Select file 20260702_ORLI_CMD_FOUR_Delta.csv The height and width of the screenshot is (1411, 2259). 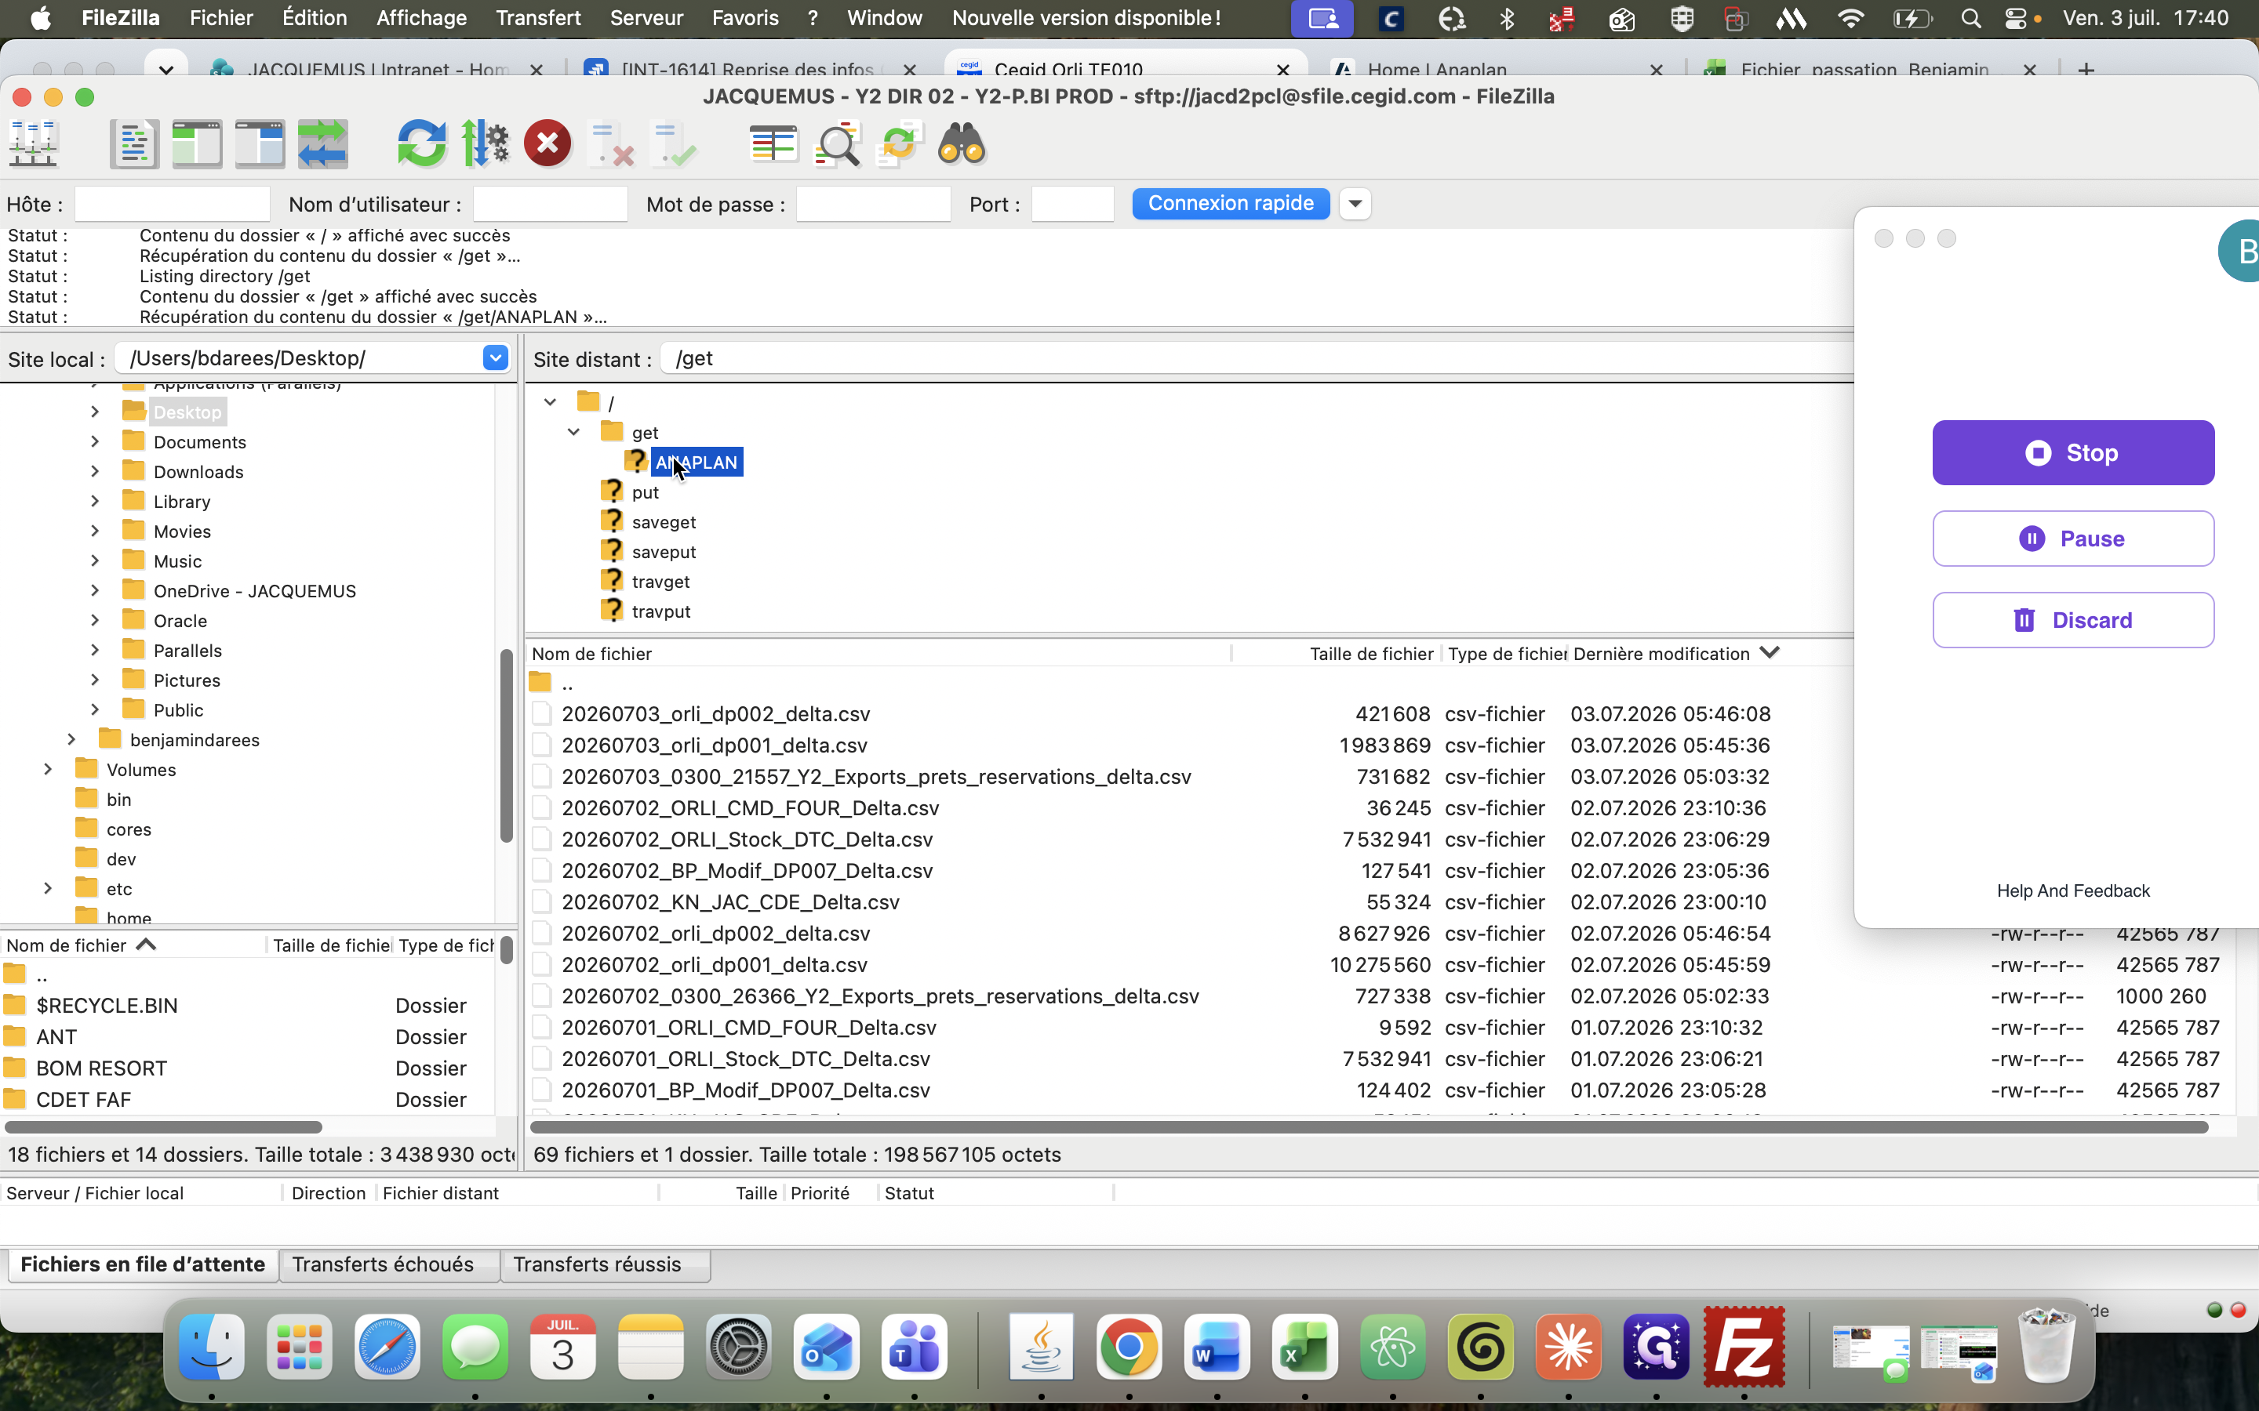click(x=750, y=808)
